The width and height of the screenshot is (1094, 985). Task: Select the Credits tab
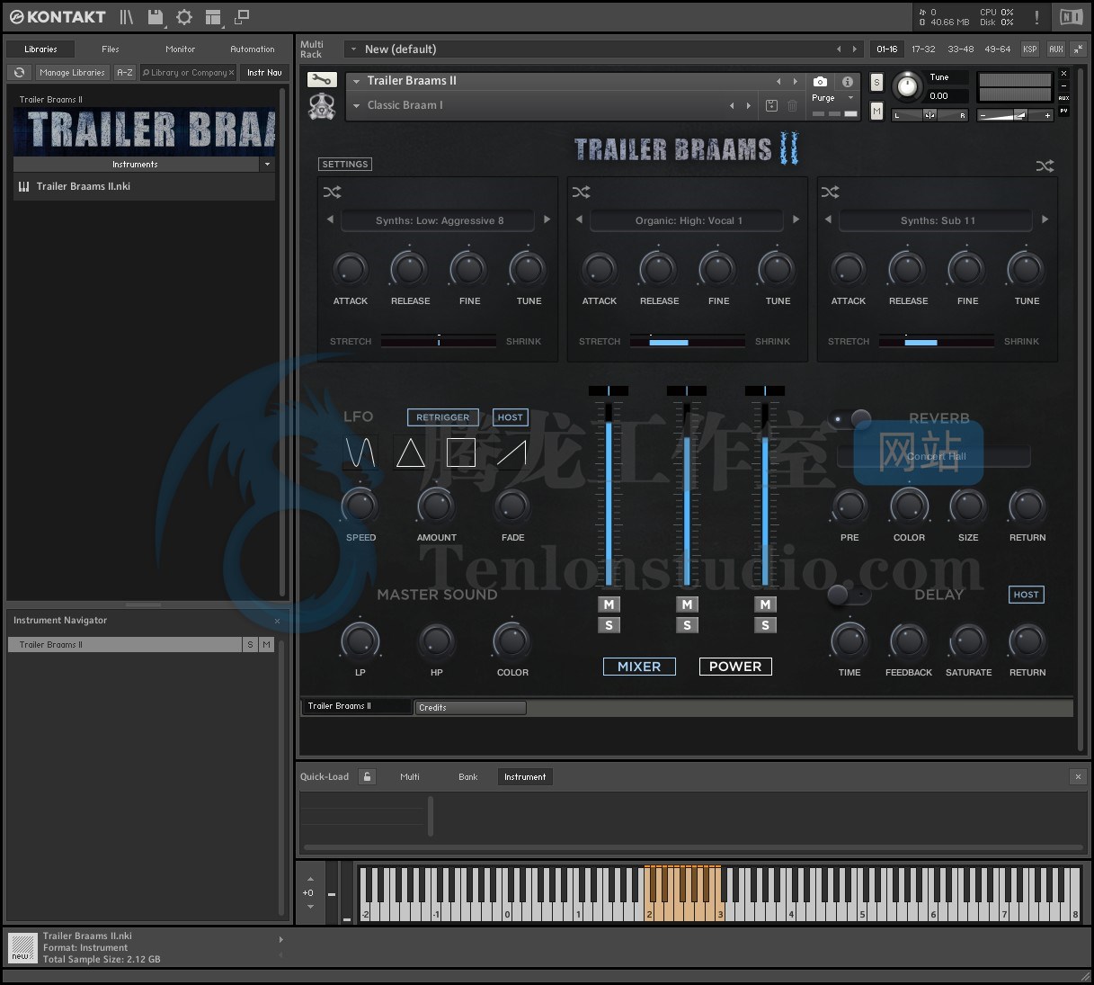(x=470, y=708)
